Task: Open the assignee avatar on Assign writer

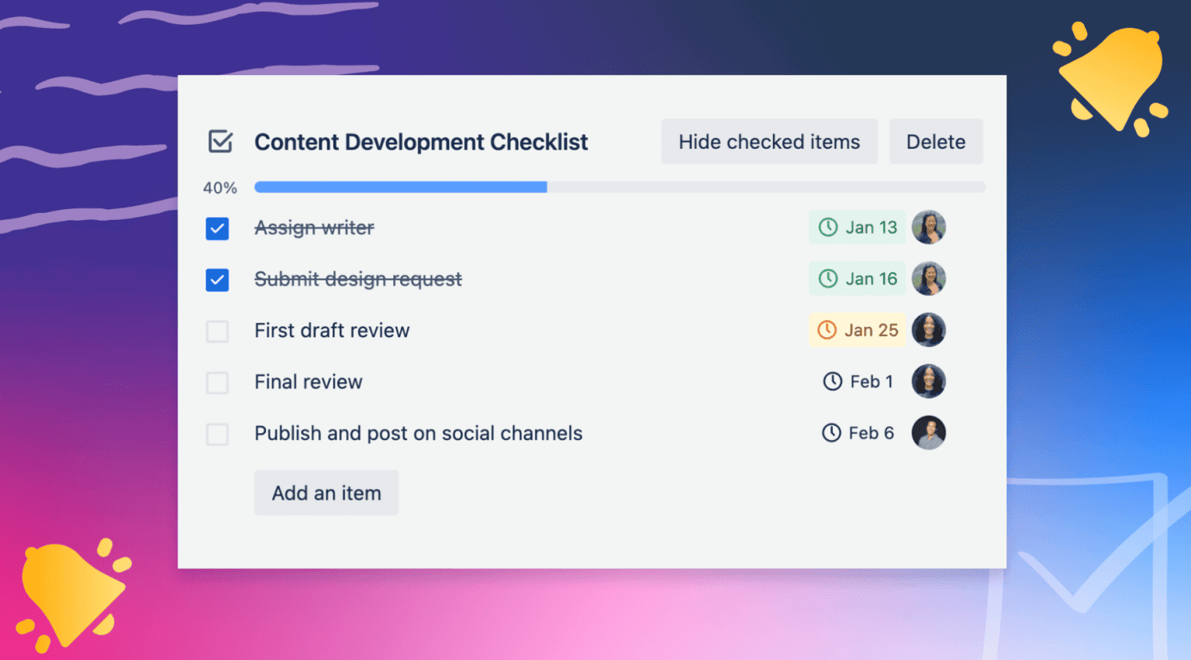Action: point(928,227)
